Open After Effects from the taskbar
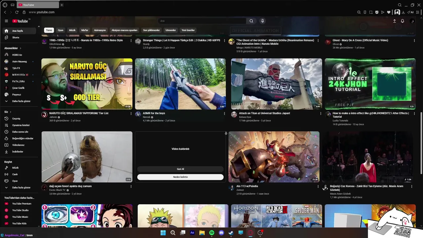The width and height of the screenshot is (423, 238). 192,233
